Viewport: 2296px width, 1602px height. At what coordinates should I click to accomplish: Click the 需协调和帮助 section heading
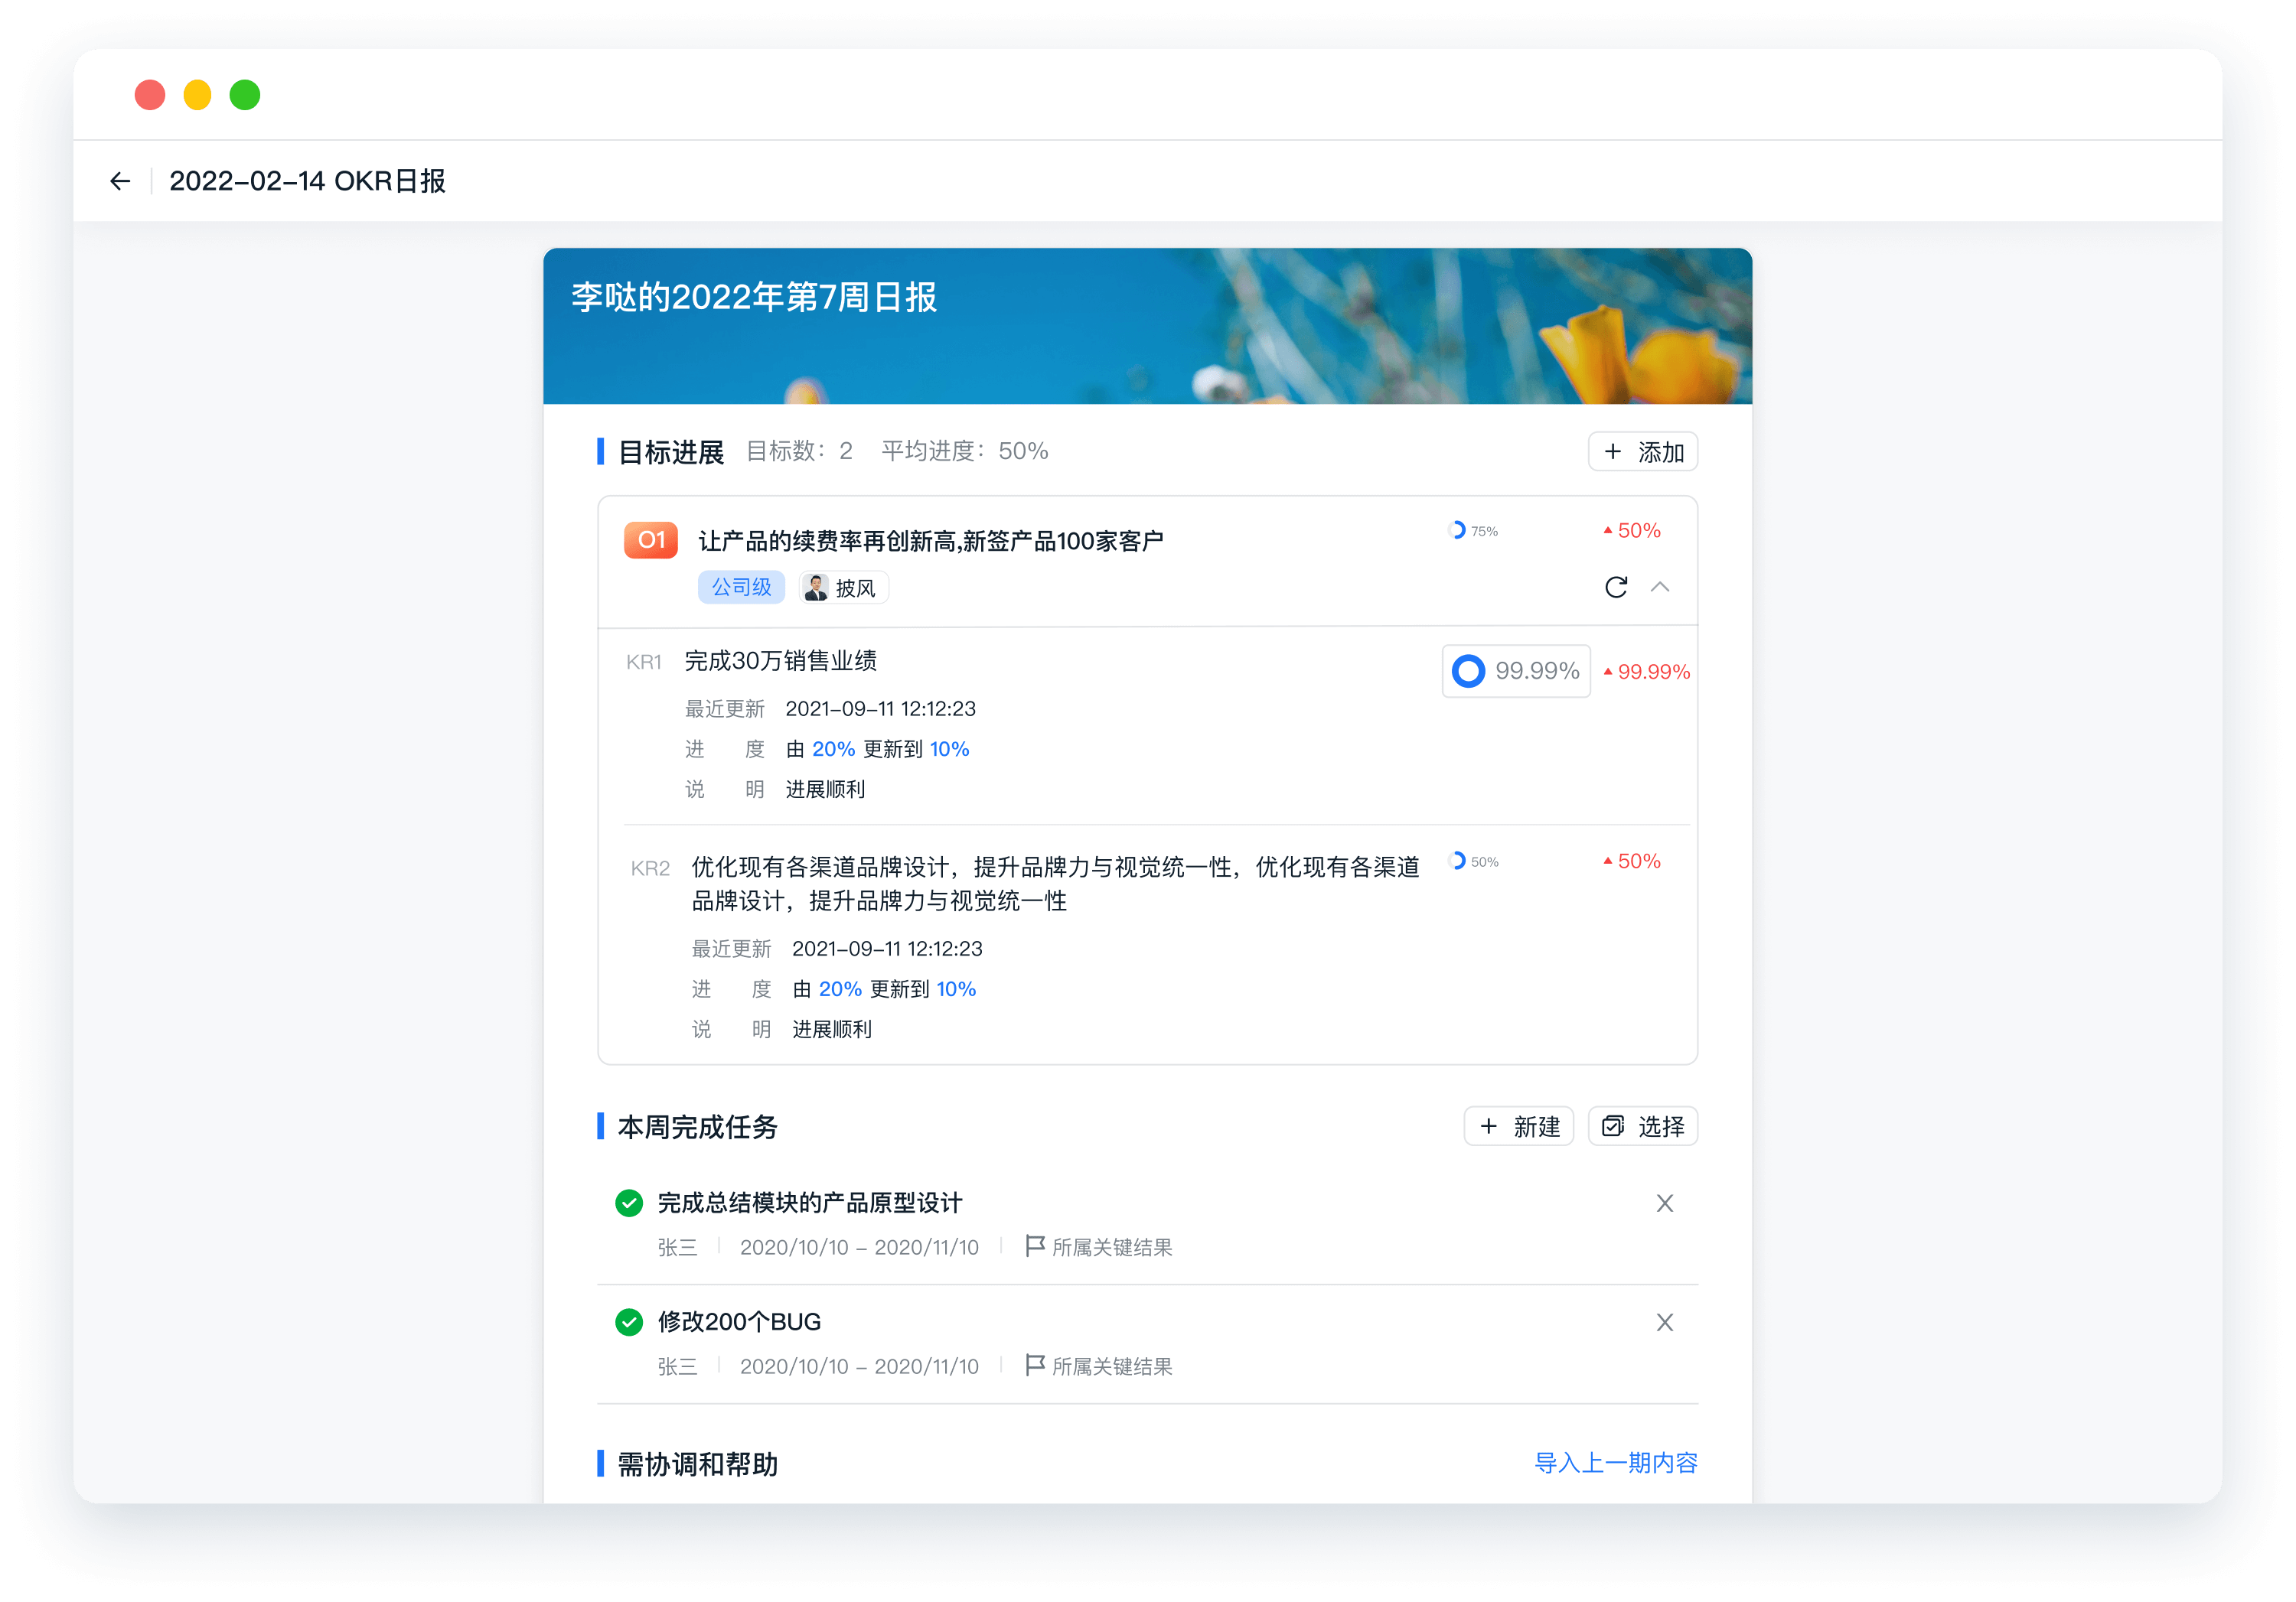(697, 1464)
